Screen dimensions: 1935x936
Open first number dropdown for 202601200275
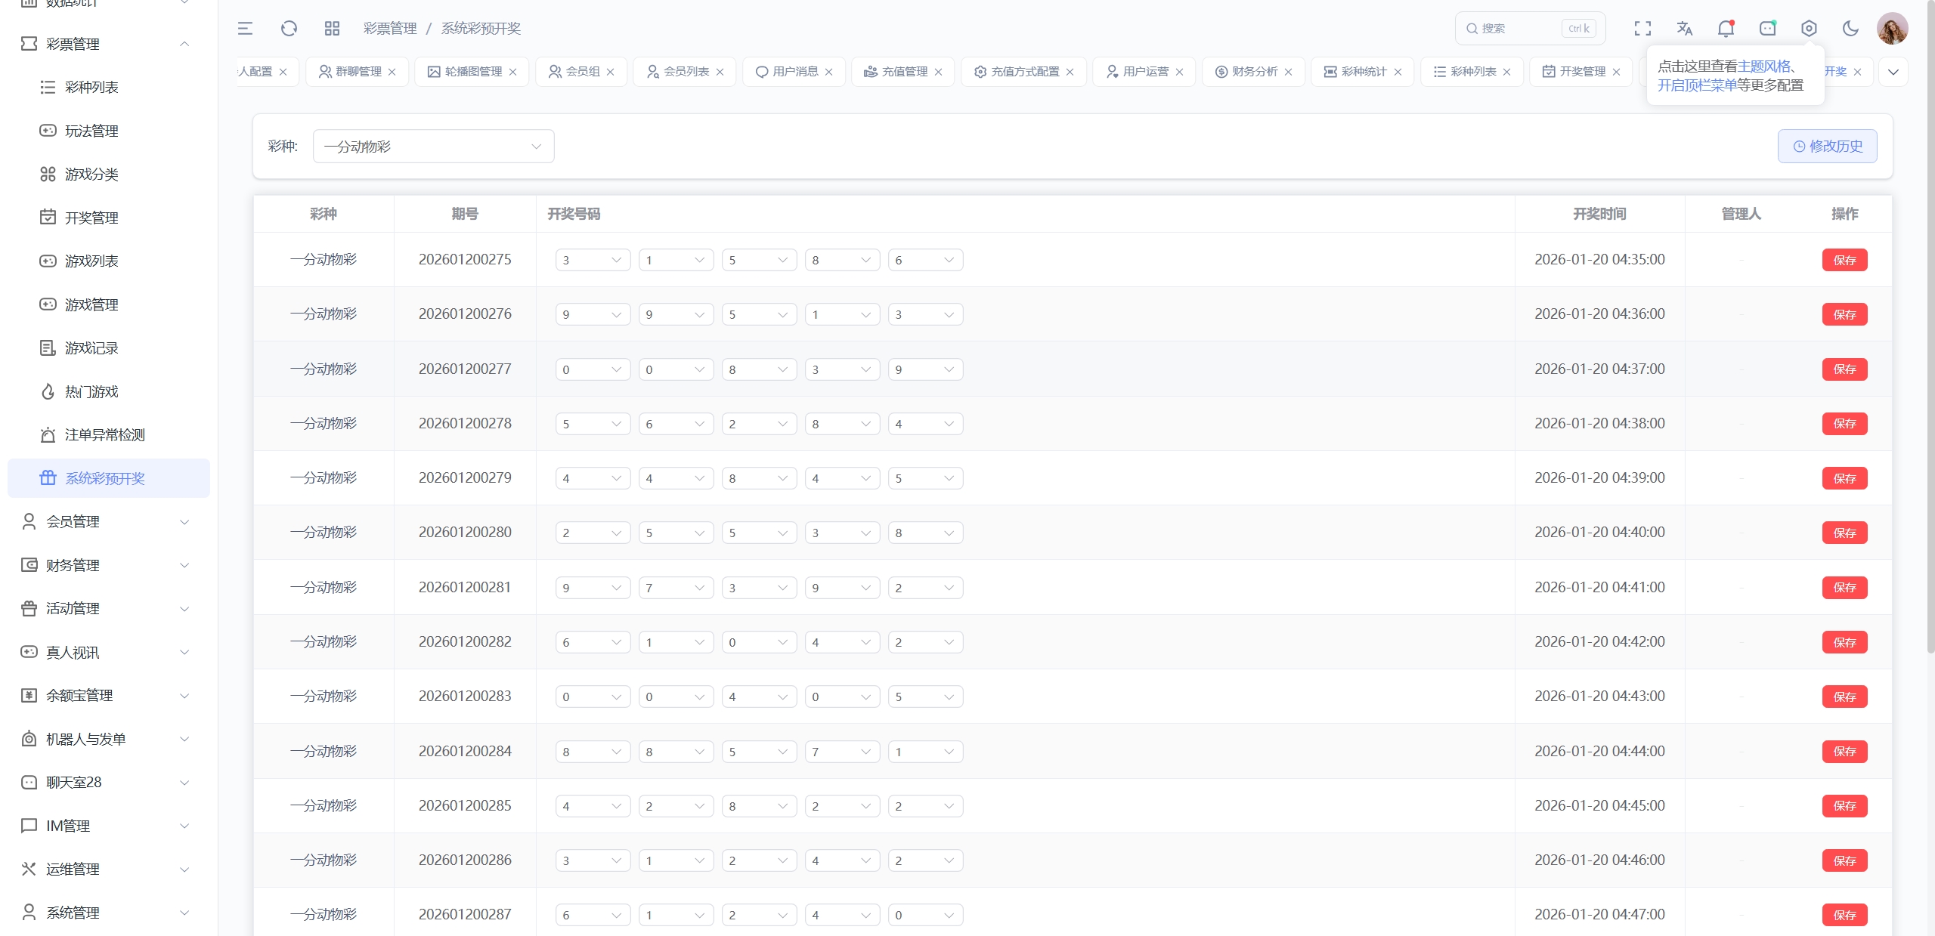click(593, 260)
